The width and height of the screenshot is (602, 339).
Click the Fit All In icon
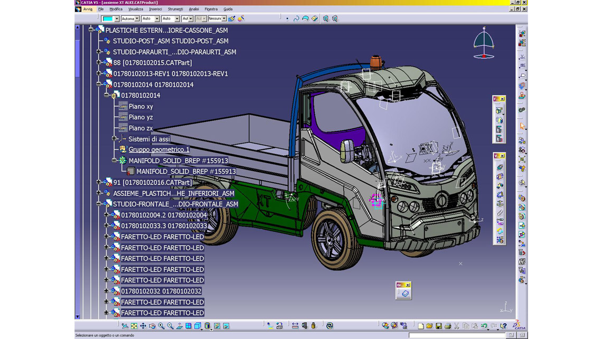pos(134,326)
